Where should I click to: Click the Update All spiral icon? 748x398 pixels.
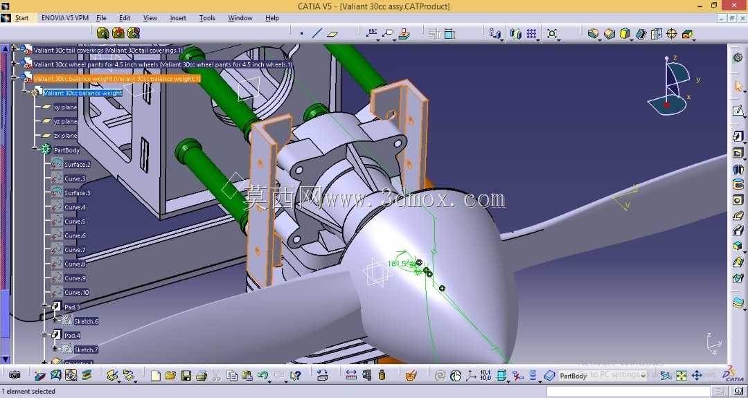tap(440, 376)
